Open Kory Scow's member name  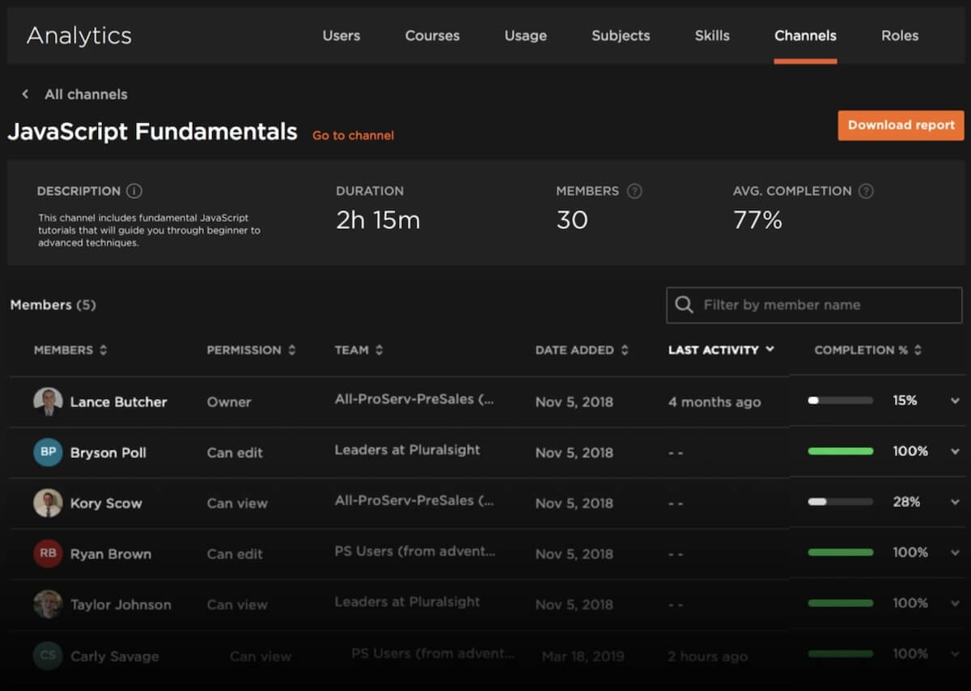[106, 503]
